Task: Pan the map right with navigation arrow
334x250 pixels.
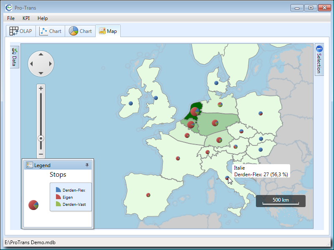Action: tap(51, 64)
